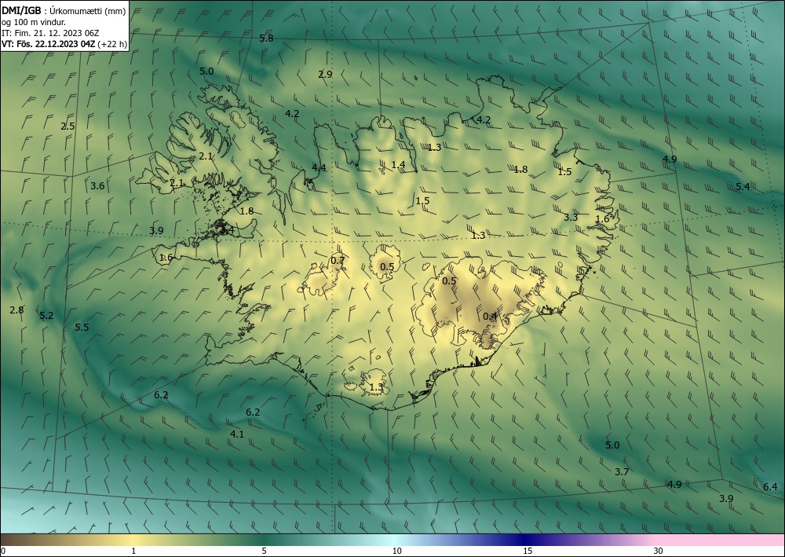The height and width of the screenshot is (557, 785).
Task: Click the 3.7 value label
Action: click(x=622, y=471)
